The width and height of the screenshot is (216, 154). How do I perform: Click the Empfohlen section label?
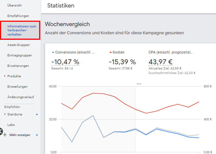tap(12, 107)
